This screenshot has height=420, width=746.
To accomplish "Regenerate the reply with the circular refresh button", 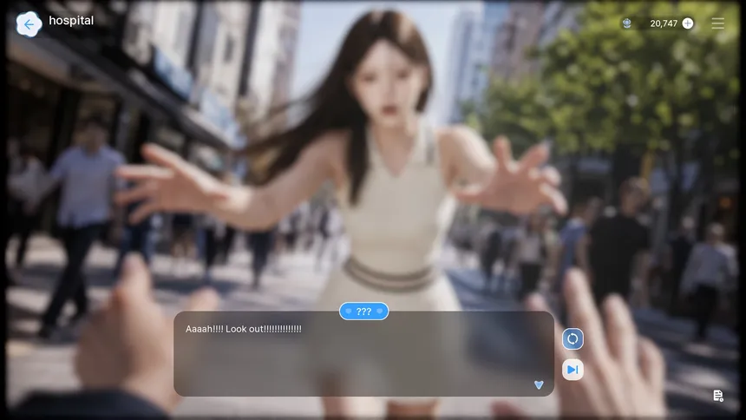I will [x=573, y=338].
